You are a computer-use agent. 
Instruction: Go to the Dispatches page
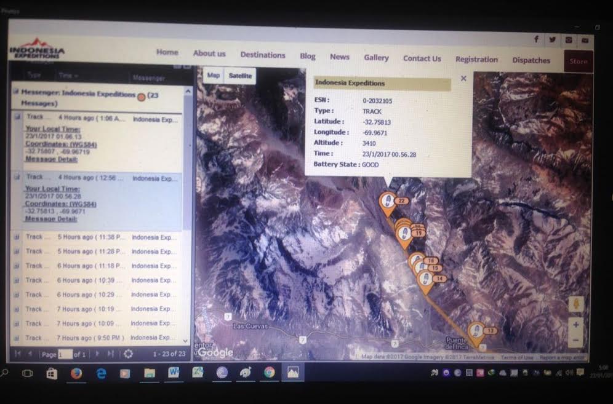click(531, 60)
